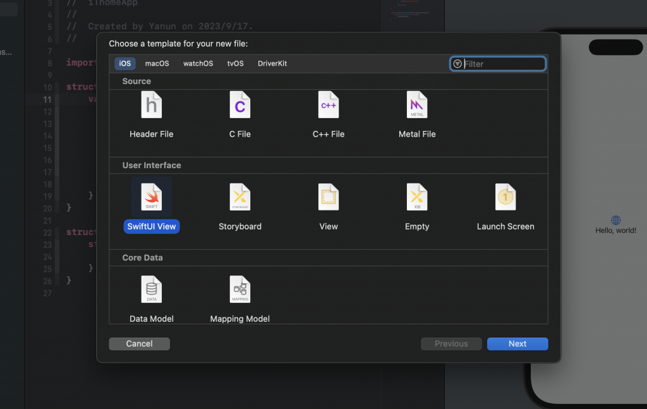This screenshot has height=409, width=647.
Task: Click the globe icon in the preview
Action: click(x=615, y=220)
